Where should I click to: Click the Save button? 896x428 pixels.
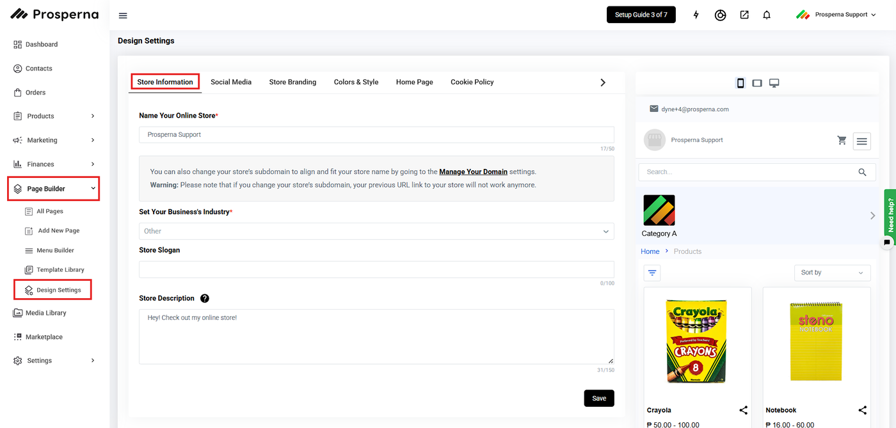(599, 398)
